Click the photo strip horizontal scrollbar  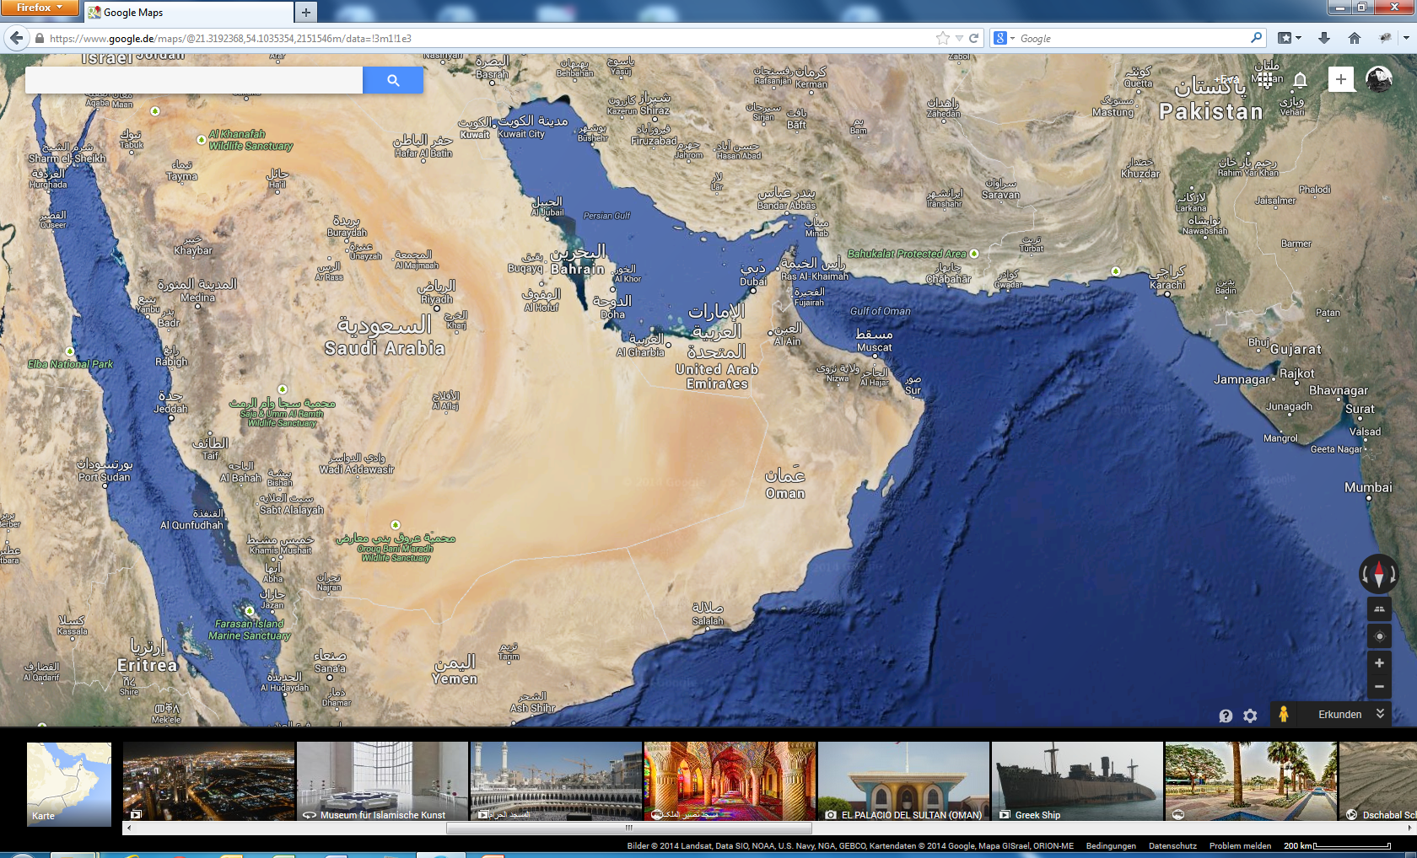(628, 829)
